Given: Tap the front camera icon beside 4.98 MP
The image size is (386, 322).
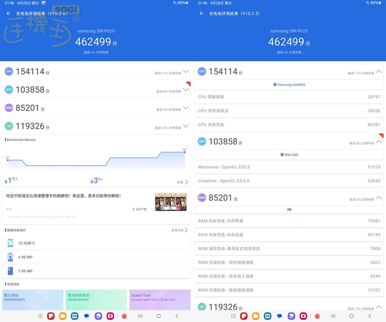Looking at the screenshot, I should pos(10,257).
